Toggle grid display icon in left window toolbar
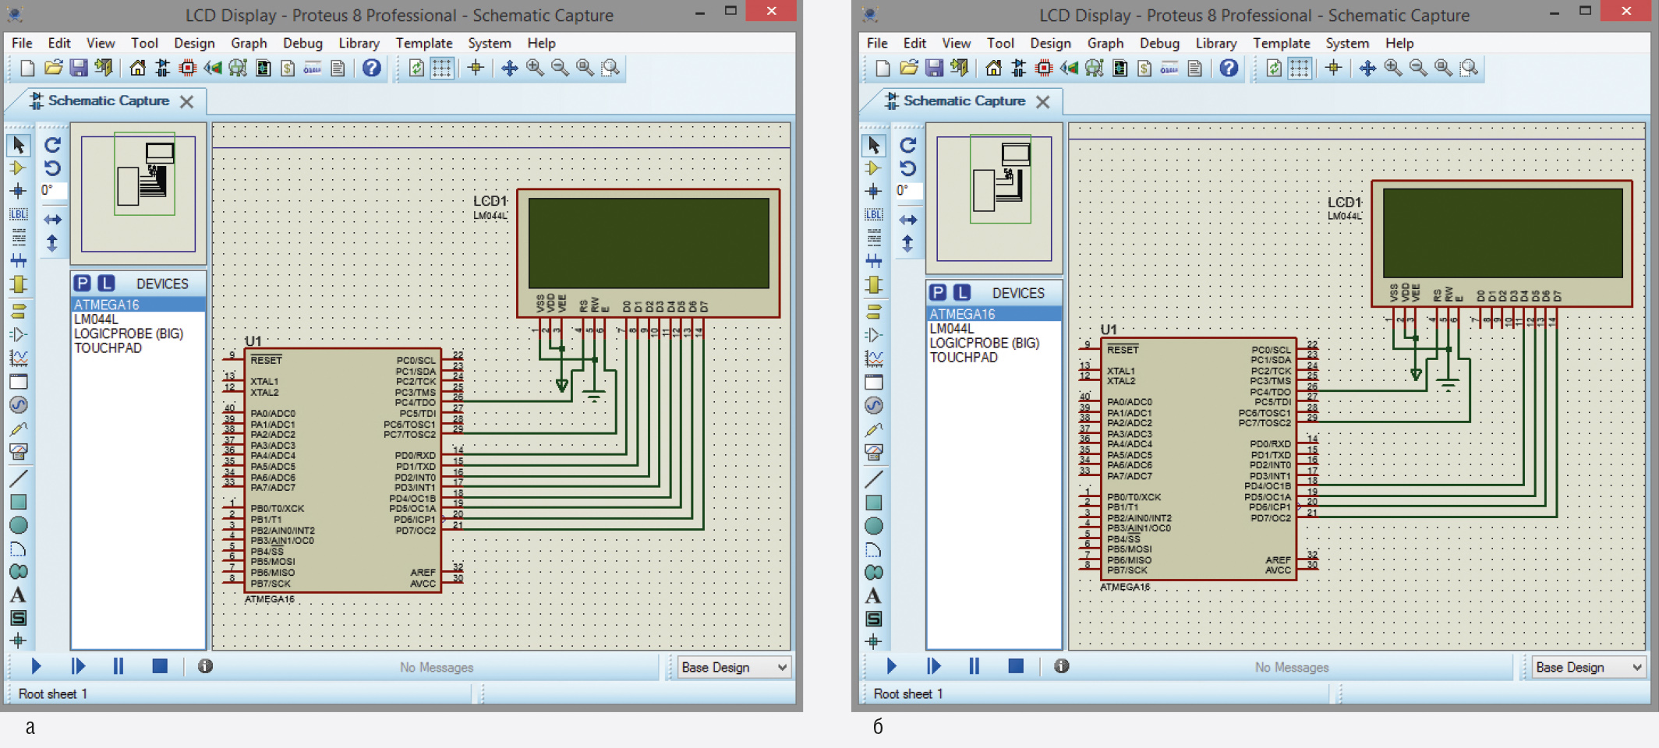1659x748 pixels. (441, 69)
